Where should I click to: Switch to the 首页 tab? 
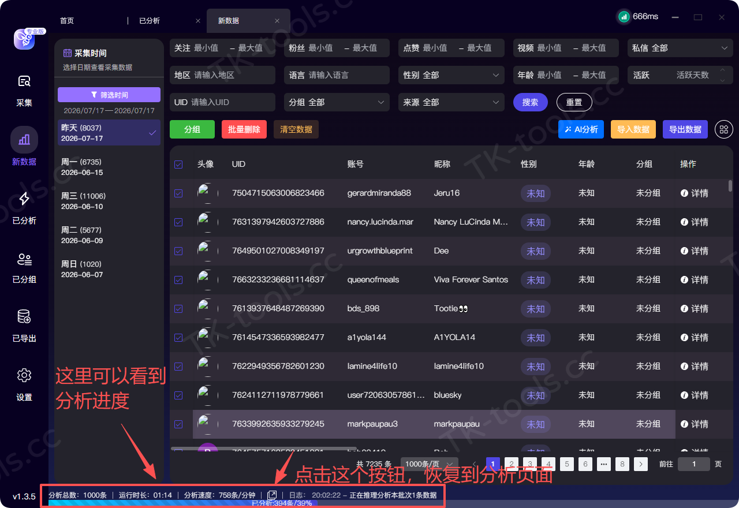point(67,20)
